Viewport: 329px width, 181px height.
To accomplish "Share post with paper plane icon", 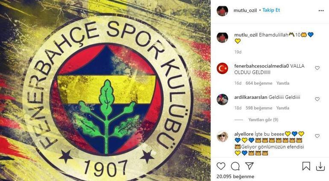I will [x=250, y=166].
